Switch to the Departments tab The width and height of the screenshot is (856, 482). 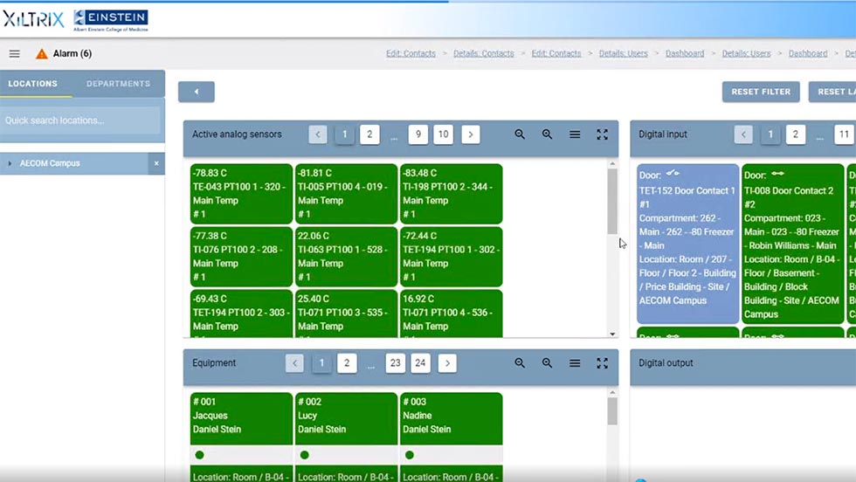coord(118,84)
